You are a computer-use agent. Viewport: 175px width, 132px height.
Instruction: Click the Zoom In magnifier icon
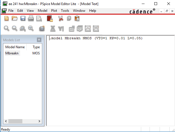coord(6,29)
